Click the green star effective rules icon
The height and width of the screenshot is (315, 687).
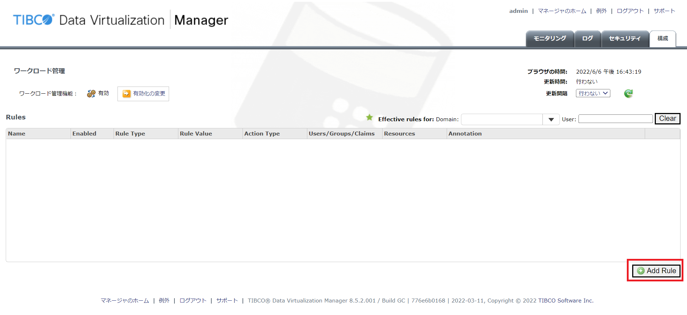[x=369, y=118]
